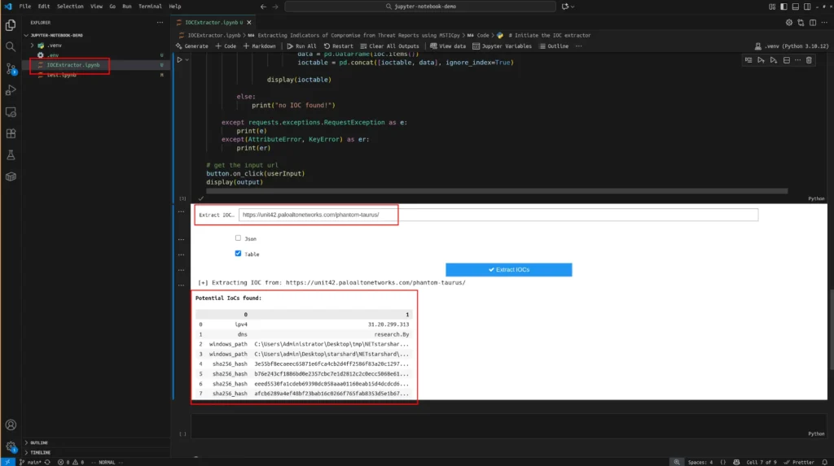Click the remote window indicator in the status bar
The height and width of the screenshot is (466, 834).
(x=7, y=462)
